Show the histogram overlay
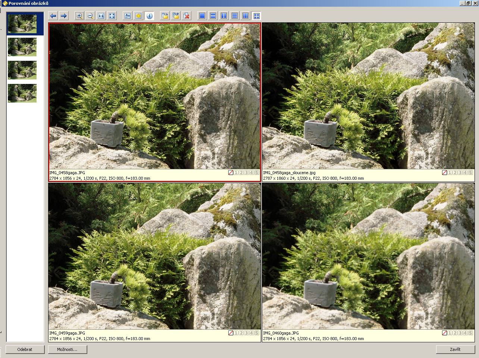 tap(128, 16)
